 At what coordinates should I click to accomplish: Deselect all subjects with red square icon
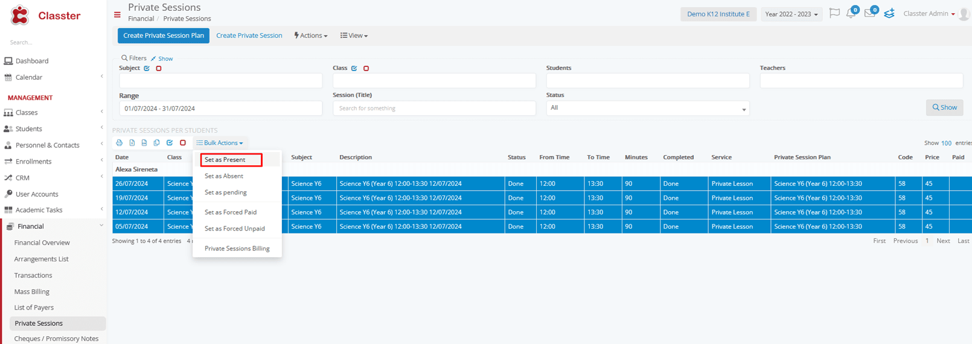159,69
